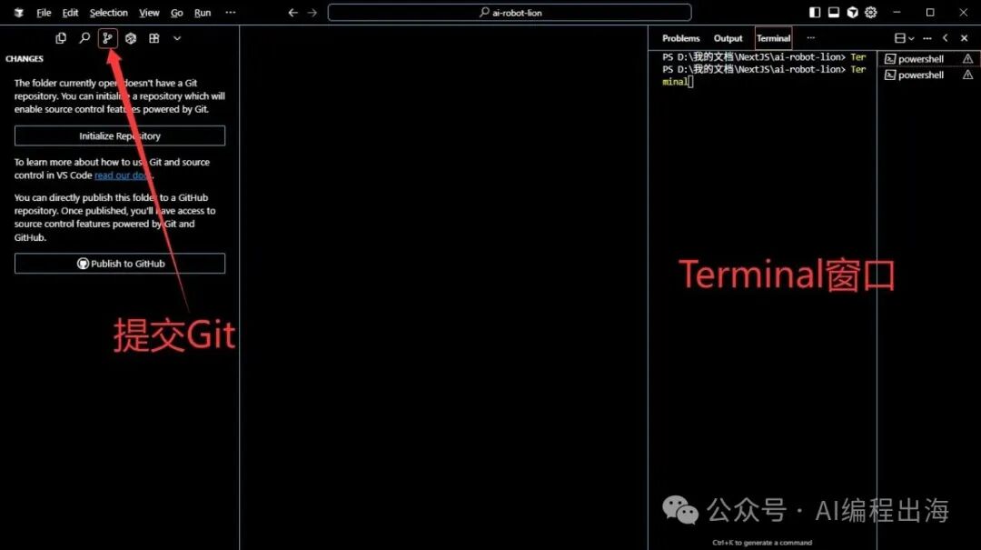Click the ai-robot-lion search bar

click(510, 13)
